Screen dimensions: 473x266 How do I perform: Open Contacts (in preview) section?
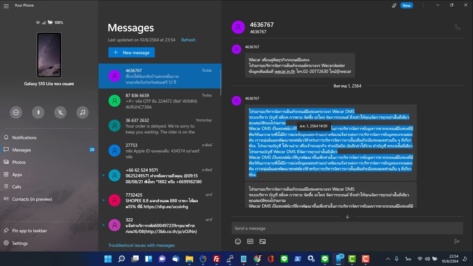(x=49, y=199)
